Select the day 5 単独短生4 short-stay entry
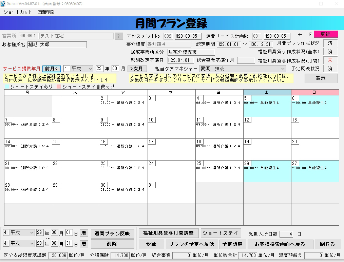The image size is (344, 262). tap(262, 103)
